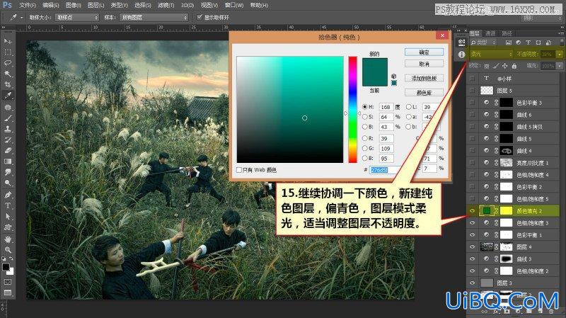
Task: Select the Brush tool
Action: tap(8, 118)
